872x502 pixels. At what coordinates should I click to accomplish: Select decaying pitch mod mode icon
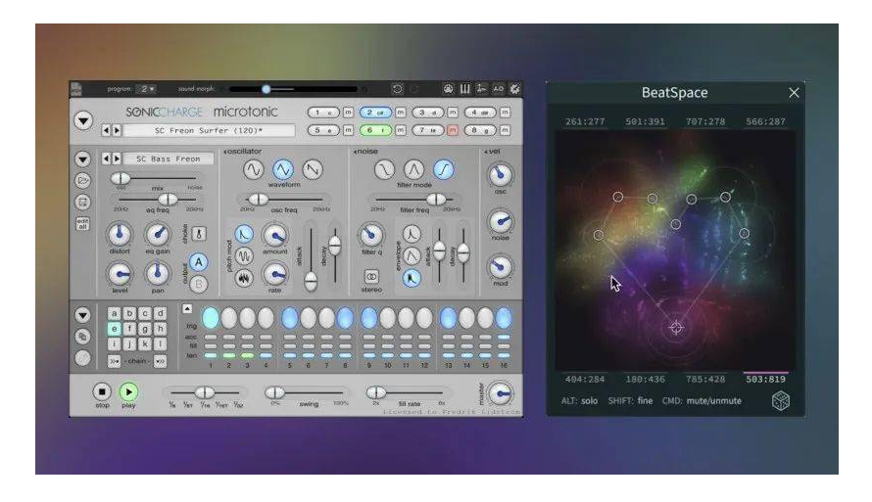click(244, 234)
